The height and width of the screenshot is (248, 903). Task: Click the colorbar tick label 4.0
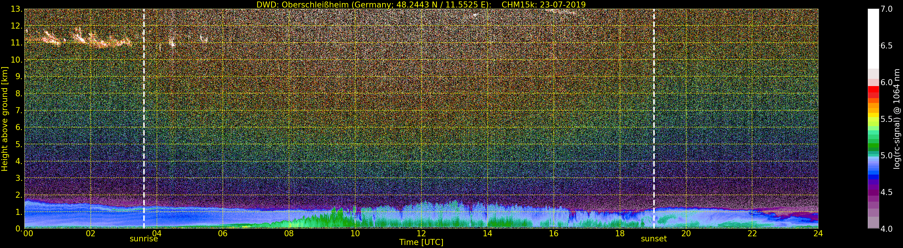pyautogui.click(x=886, y=229)
